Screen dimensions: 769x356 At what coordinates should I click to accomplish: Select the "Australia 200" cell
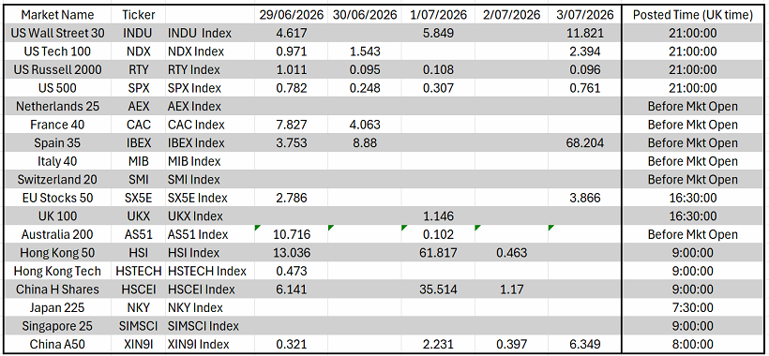pyautogui.click(x=58, y=234)
